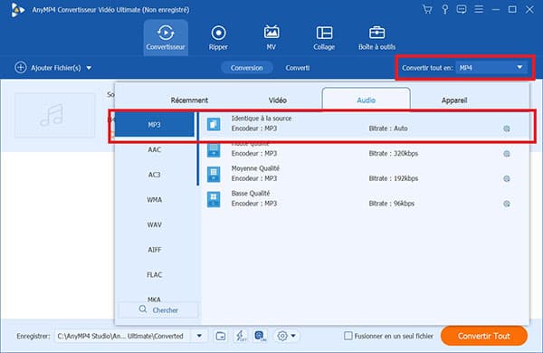Screen dimensions: 543x353
Task: Click Convertir Tout button
Action: pyautogui.click(x=484, y=336)
